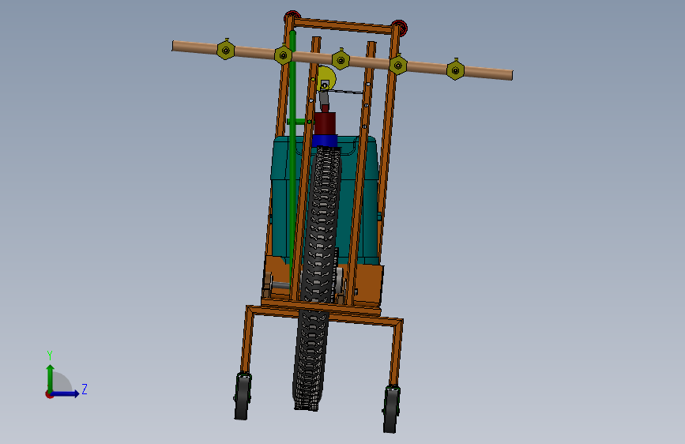685x444 pixels.
Task: Select the red roller at top-right frame corner
Action: pyautogui.click(x=400, y=27)
